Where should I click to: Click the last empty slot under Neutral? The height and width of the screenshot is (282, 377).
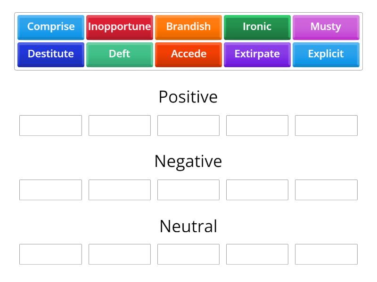326,254
